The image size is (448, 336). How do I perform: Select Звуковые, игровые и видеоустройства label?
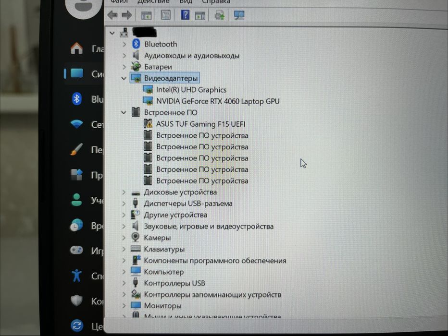(x=209, y=227)
